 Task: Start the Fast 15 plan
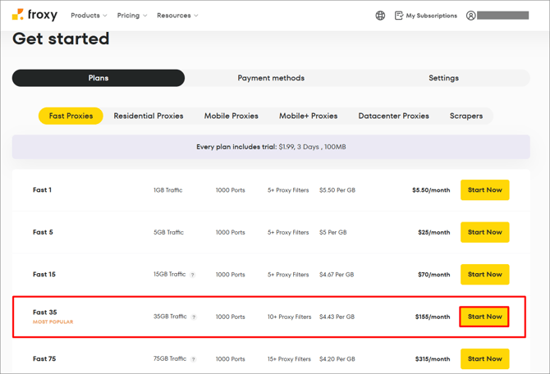pos(485,275)
